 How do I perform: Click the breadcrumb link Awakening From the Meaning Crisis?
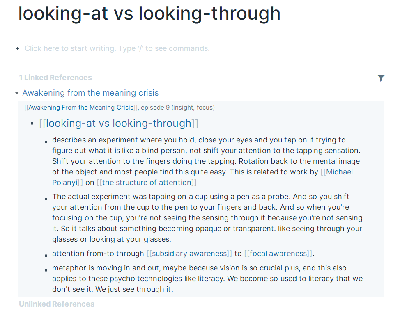(81, 108)
